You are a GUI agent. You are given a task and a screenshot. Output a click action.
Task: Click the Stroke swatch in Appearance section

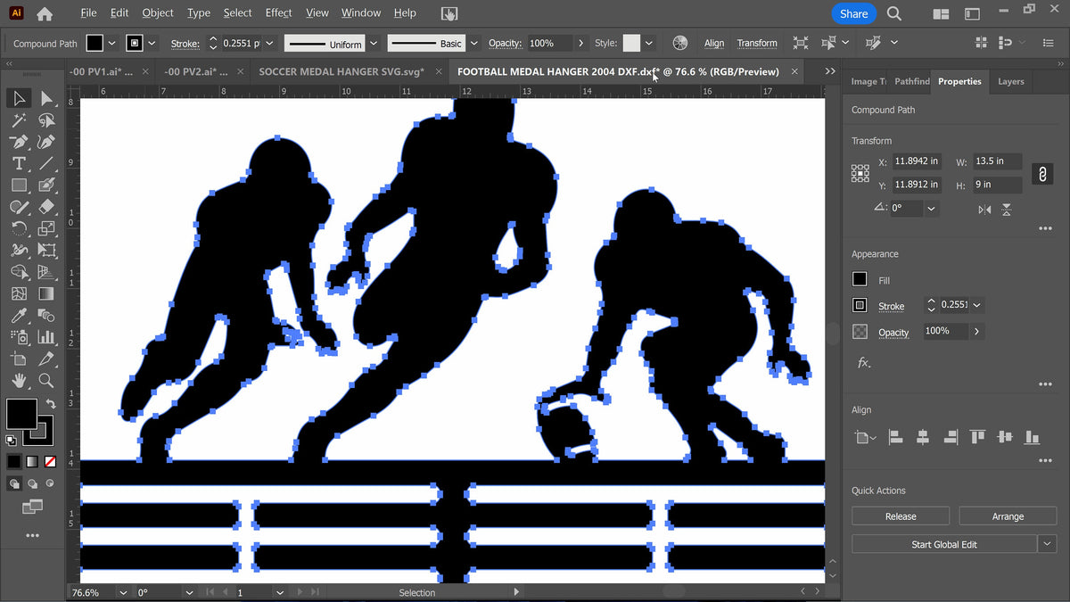coord(860,305)
